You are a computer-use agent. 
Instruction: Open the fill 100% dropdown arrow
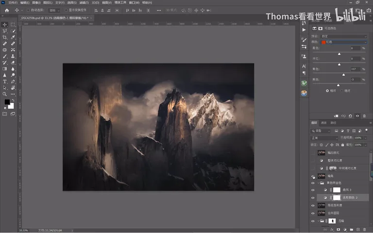click(x=366, y=145)
